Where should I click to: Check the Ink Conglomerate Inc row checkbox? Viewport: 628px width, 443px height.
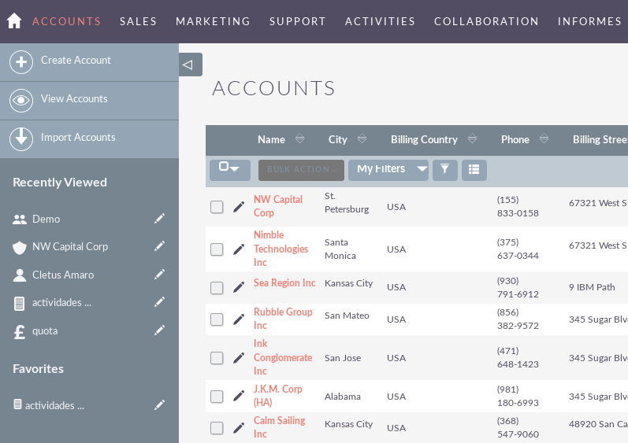point(217,358)
